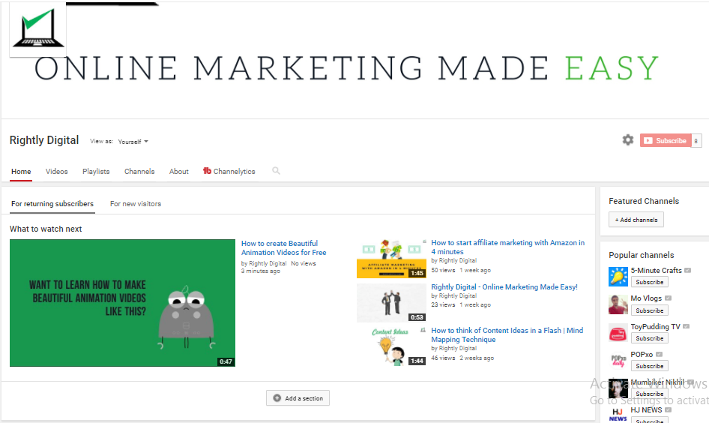709x423 pixels.
Task: Open ToyPudding TV channel avatar
Action: coord(618,332)
